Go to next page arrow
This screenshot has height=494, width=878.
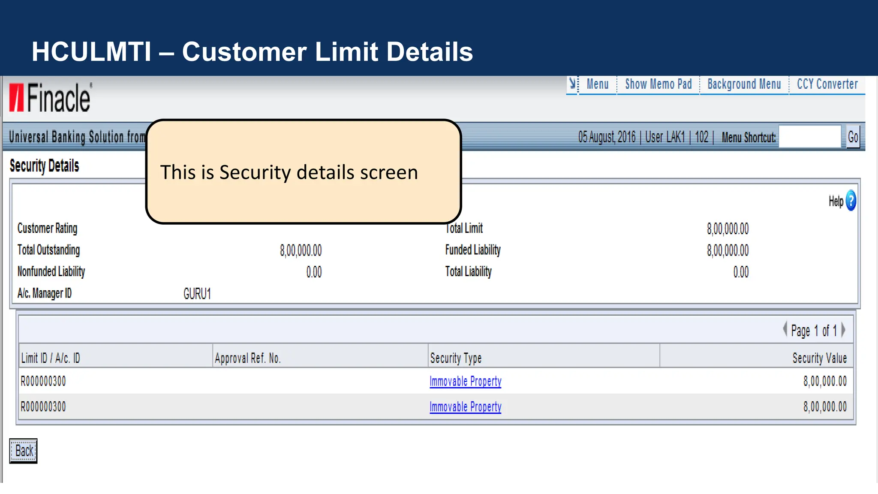point(843,330)
